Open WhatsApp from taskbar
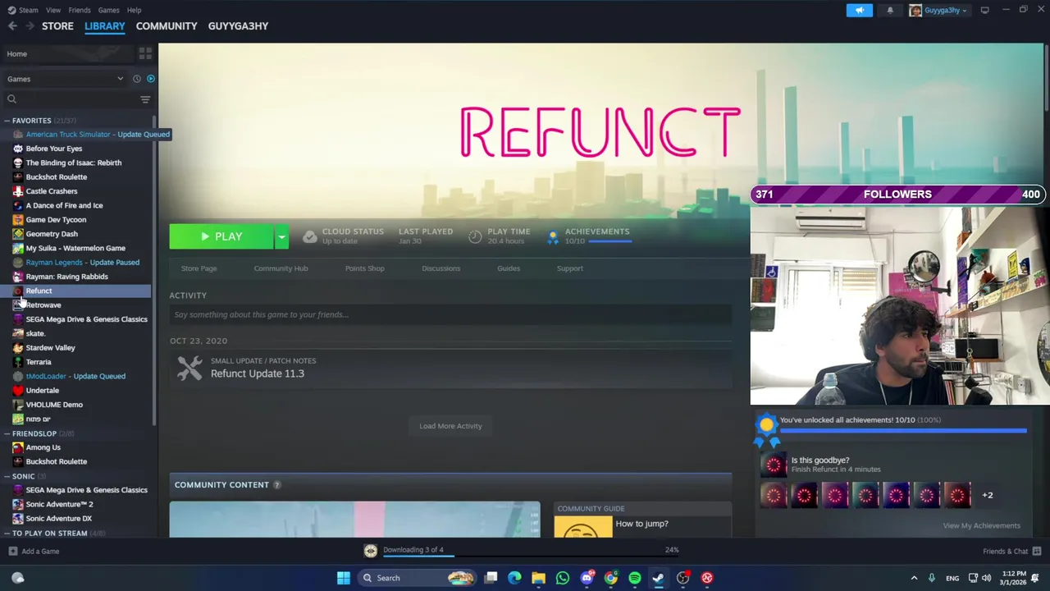The image size is (1050, 591). (x=563, y=578)
